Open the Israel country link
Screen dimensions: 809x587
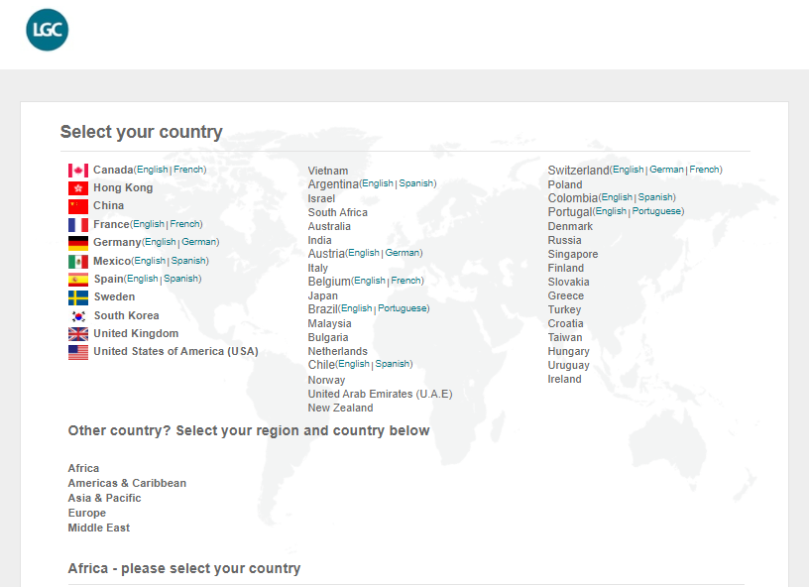[x=321, y=198]
